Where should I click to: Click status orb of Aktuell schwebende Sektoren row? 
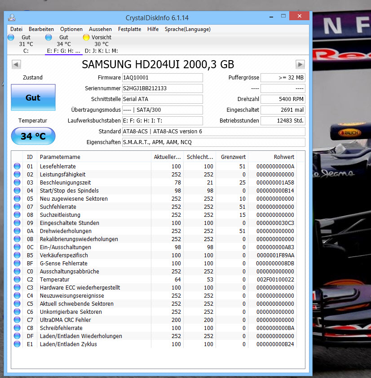(x=17, y=303)
